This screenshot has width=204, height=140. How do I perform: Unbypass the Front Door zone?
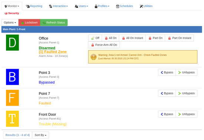(x=187, y=114)
